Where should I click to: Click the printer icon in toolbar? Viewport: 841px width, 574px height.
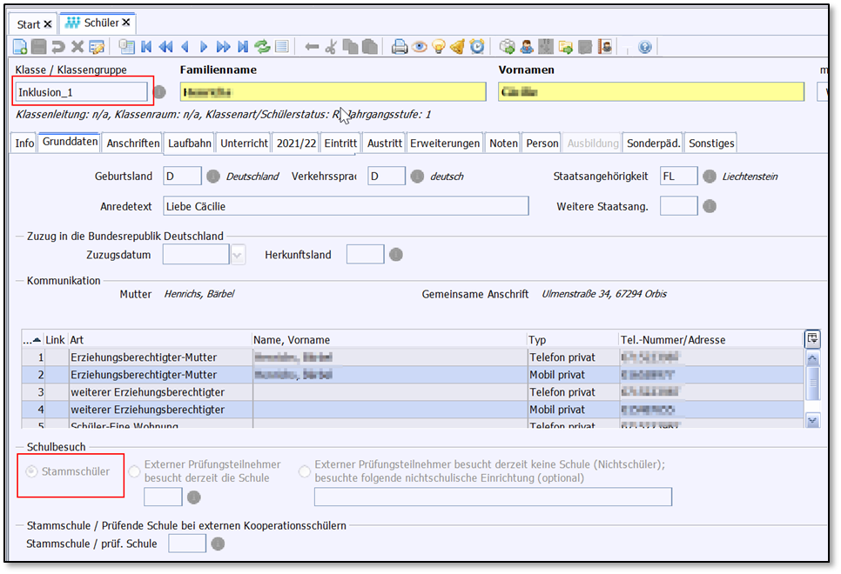pyautogui.click(x=400, y=47)
